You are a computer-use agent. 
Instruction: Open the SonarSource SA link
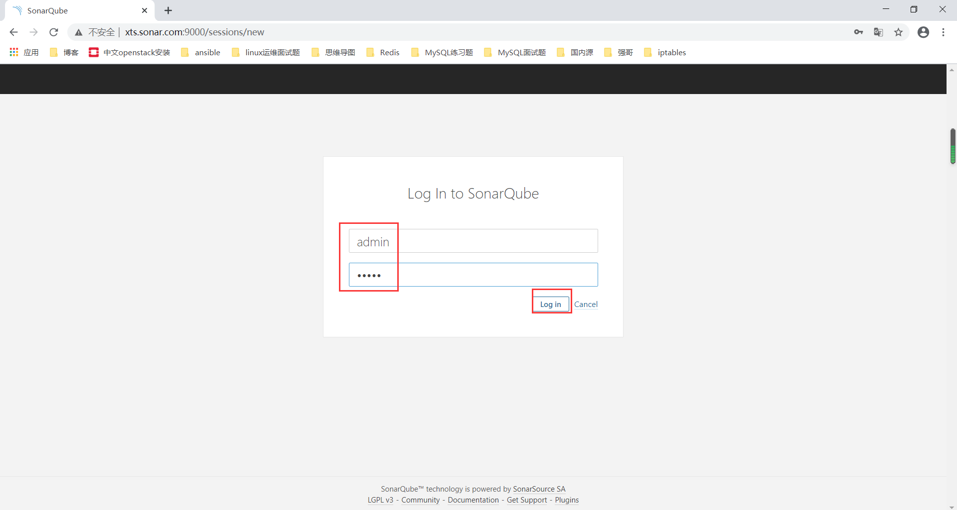point(539,489)
